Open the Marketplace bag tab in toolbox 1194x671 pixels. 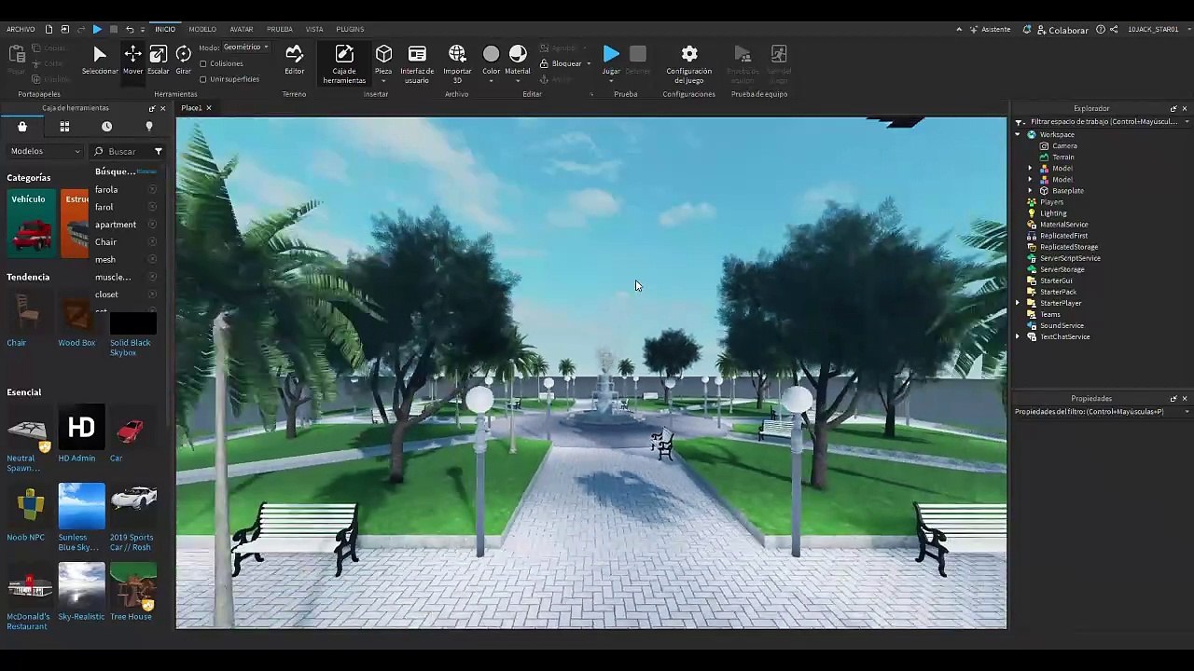click(22, 127)
